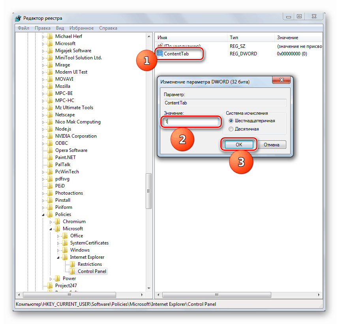Click the Policies folder icon
This screenshot has height=324, width=338.
pyautogui.click(x=50, y=214)
